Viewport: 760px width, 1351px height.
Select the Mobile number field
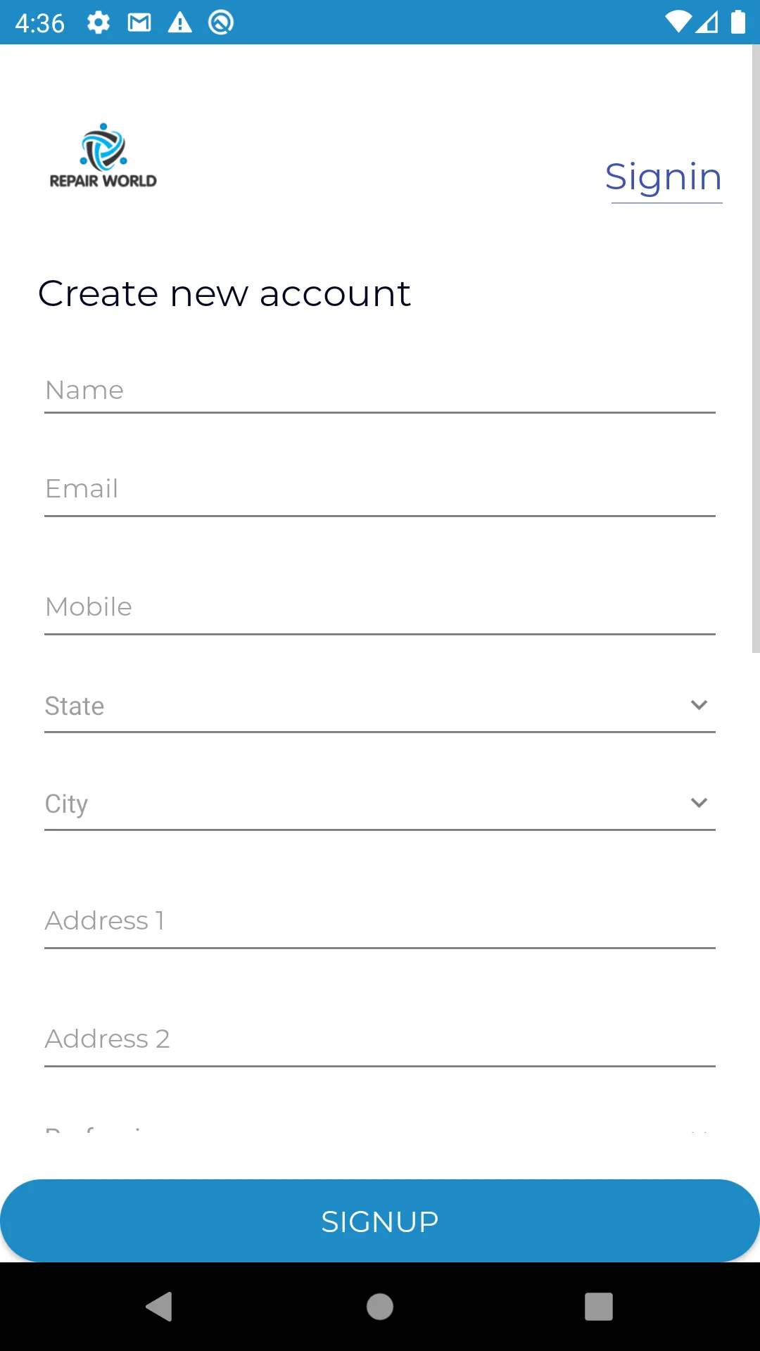click(x=380, y=607)
